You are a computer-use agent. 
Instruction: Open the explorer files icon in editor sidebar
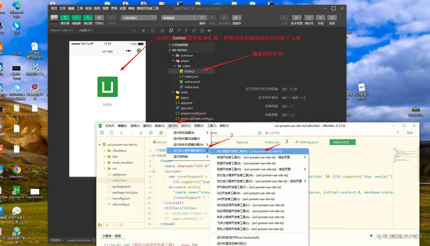[x=171, y=30]
